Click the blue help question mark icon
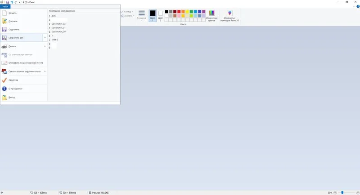The image size is (360, 195). (x=358, y=6)
